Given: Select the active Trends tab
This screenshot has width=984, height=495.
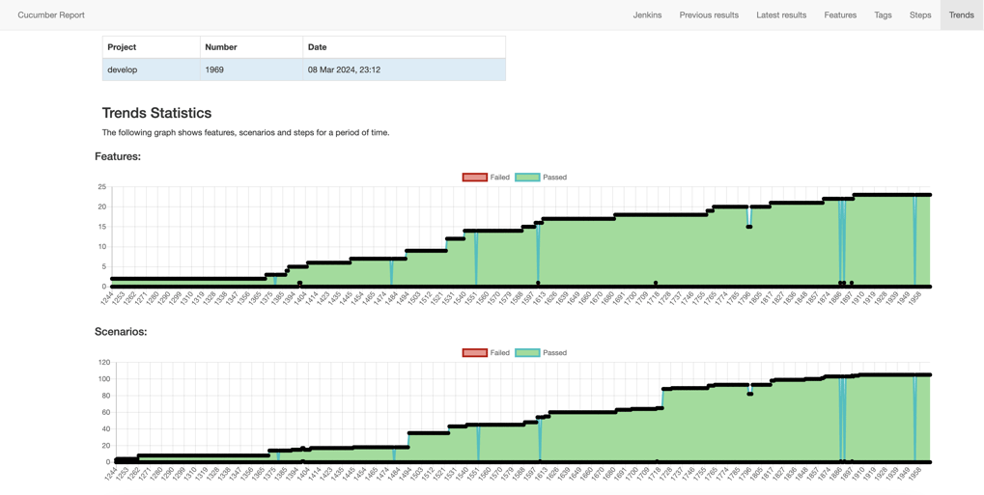Looking at the screenshot, I should pyautogui.click(x=962, y=15).
